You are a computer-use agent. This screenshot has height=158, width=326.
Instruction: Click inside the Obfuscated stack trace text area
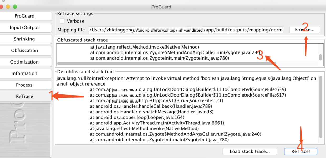point(184,52)
